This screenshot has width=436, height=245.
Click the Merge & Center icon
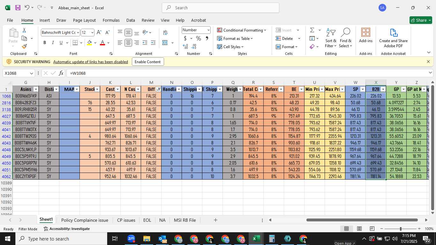165,43
